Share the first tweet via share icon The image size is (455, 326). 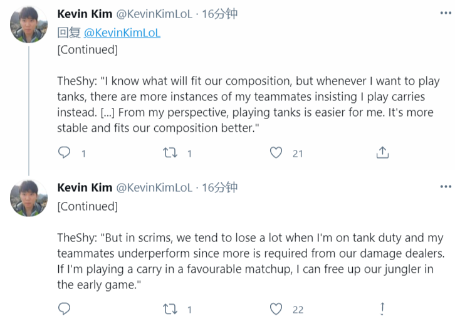point(382,152)
